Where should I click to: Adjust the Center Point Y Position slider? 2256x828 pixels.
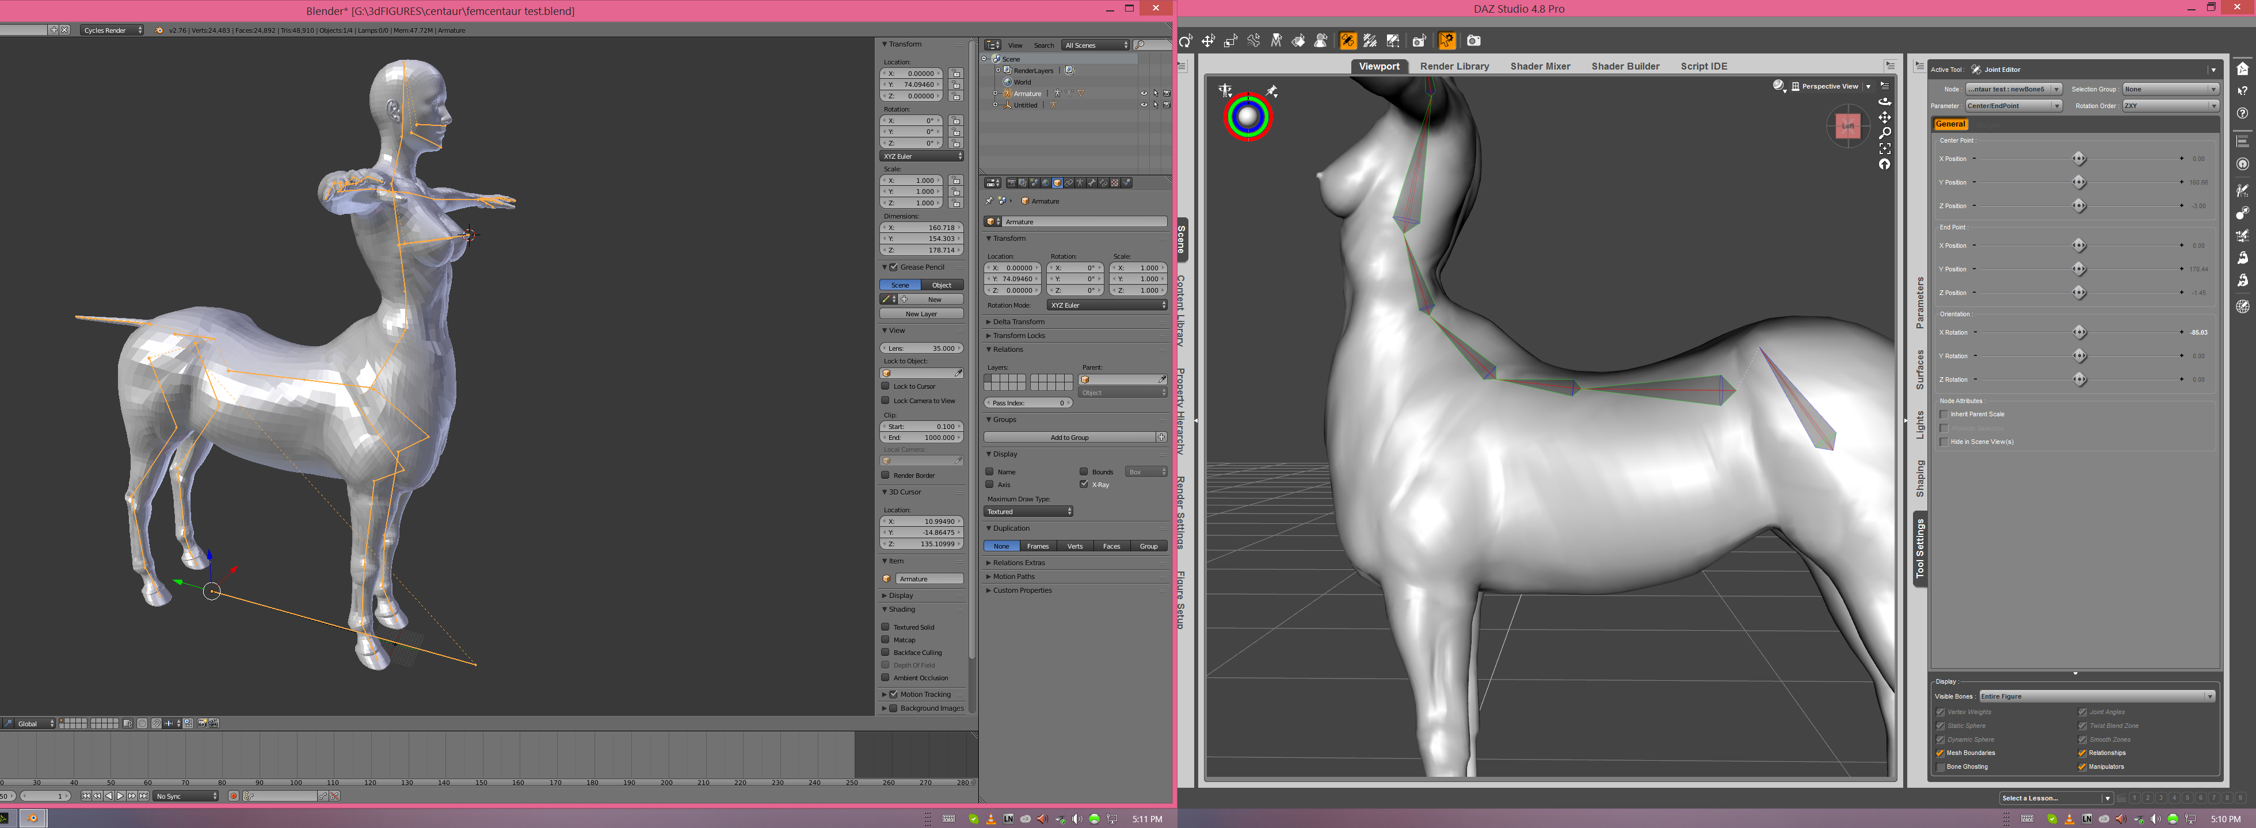(x=2078, y=182)
